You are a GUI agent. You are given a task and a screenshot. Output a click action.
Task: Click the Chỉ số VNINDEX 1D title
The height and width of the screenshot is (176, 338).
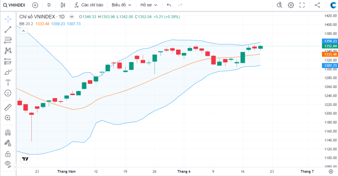[x=42, y=17]
